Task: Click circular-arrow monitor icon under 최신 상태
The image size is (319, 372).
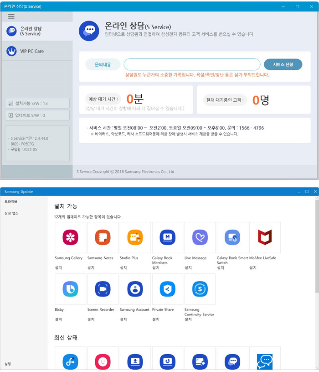Action: 167,362
